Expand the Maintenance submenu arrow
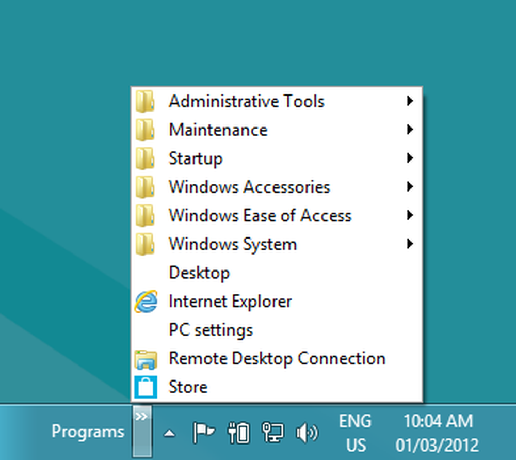This screenshot has width=516, height=460. click(x=410, y=130)
